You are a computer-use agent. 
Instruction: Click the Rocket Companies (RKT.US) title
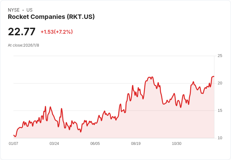(x=51, y=17)
